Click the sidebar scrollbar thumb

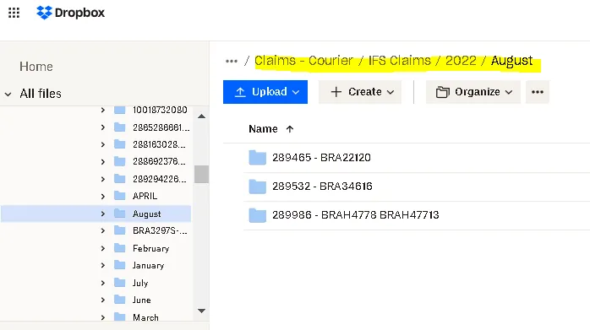202,174
